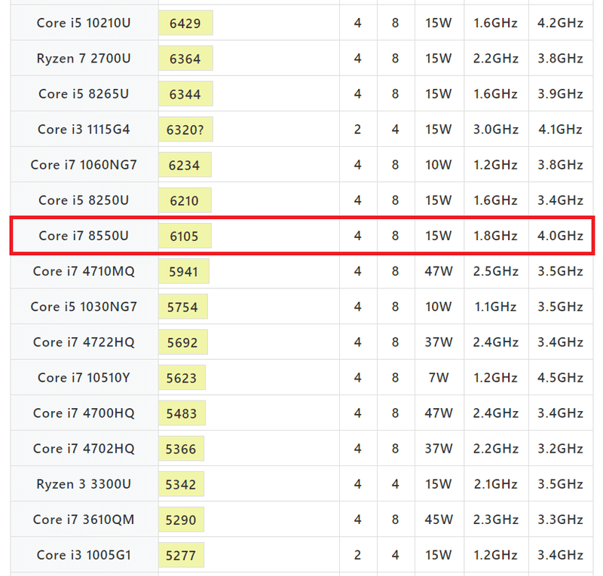Select the 4.1GHz boost clock value
This screenshot has height=576, width=603.
point(560,130)
